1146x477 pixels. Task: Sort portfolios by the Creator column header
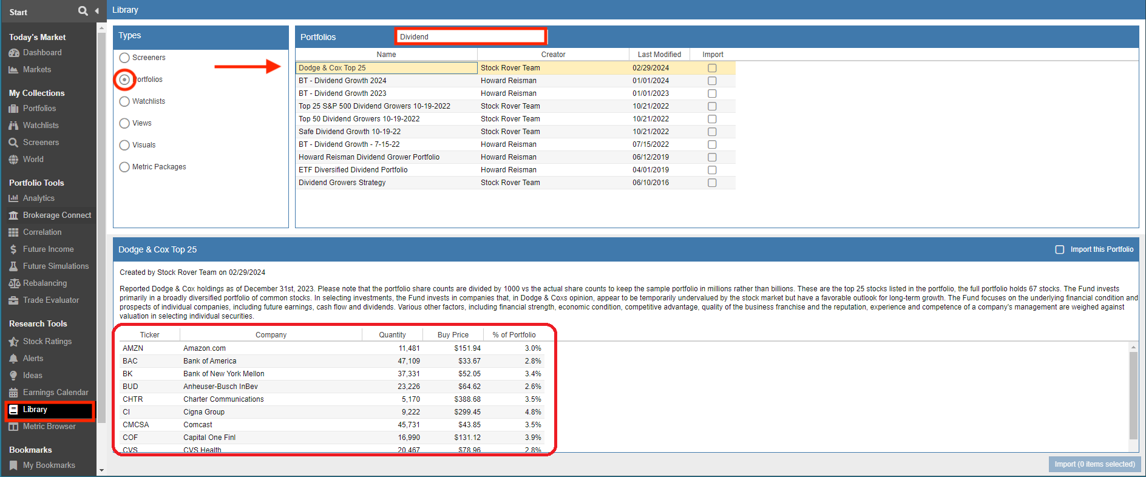553,55
